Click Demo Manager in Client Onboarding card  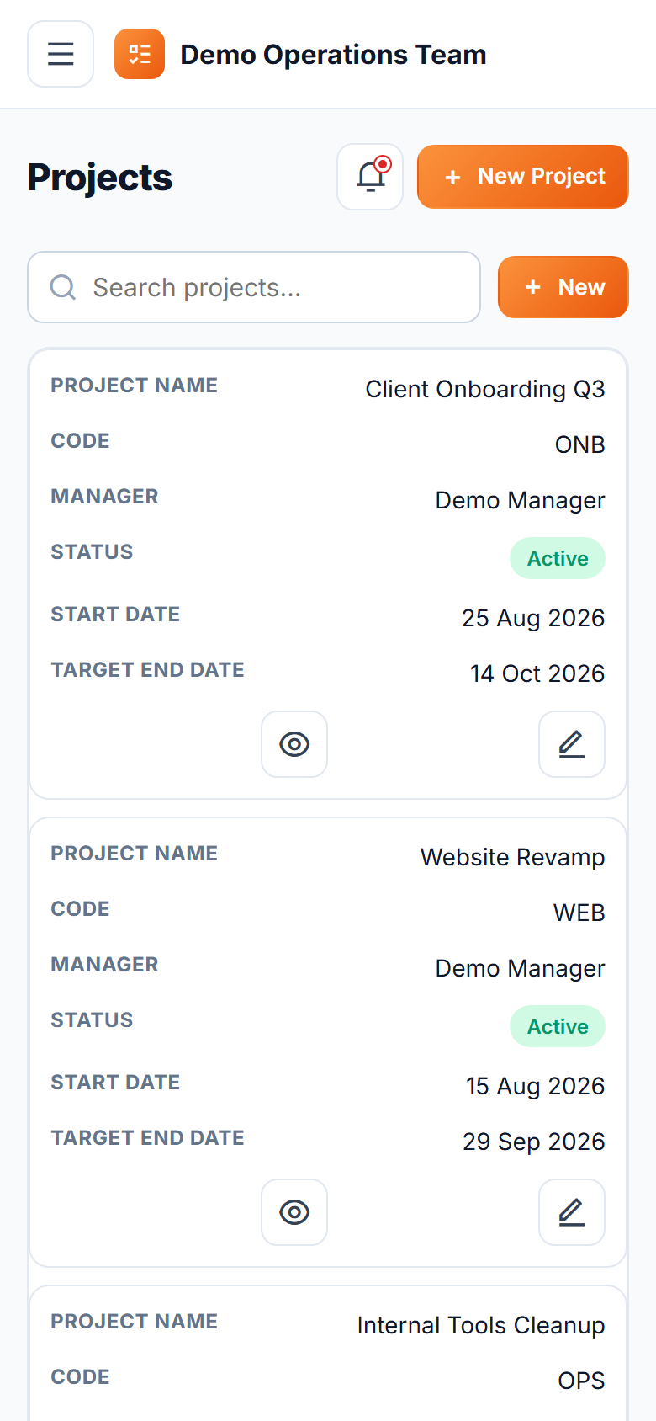pos(521,501)
